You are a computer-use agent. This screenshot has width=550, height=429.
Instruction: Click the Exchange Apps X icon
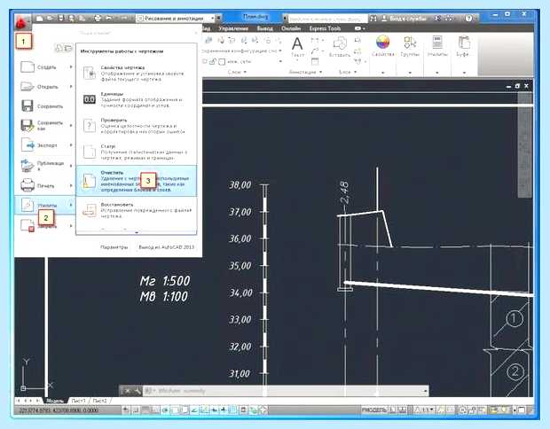pyautogui.click(x=437, y=19)
